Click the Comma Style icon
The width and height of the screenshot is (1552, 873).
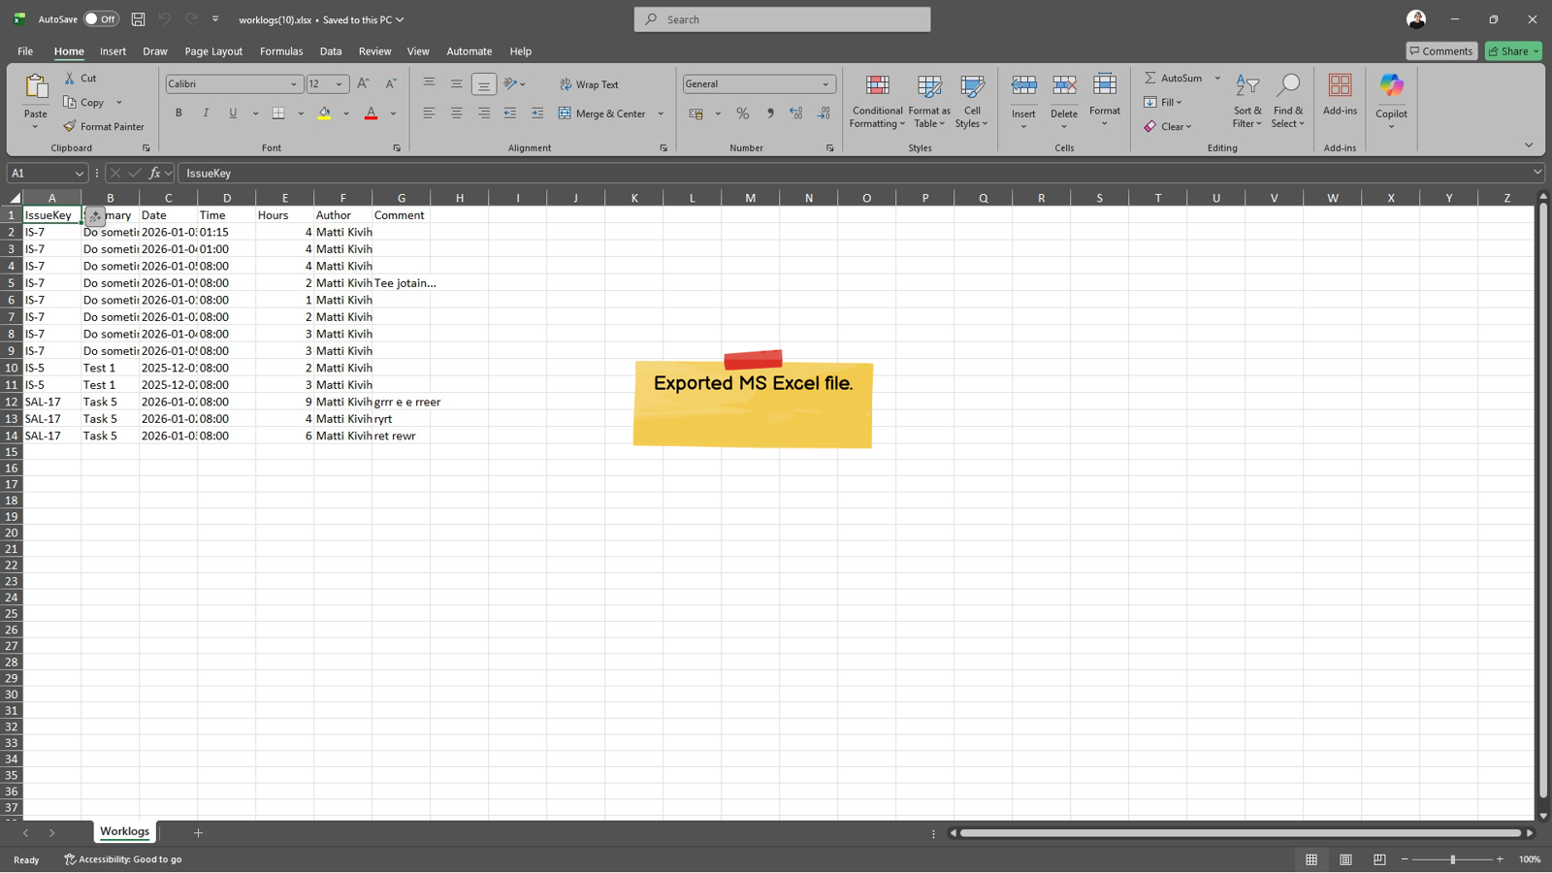tap(769, 113)
